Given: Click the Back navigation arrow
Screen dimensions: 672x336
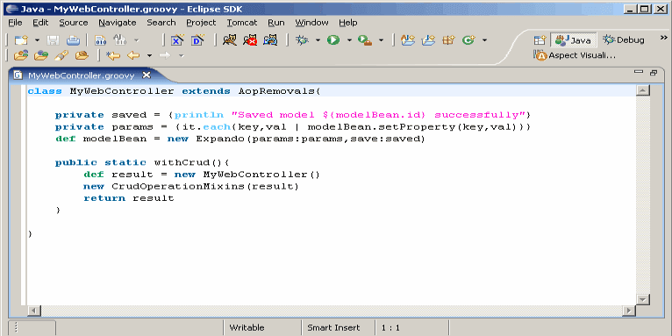Looking at the screenshot, I should pyautogui.click(x=133, y=55).
